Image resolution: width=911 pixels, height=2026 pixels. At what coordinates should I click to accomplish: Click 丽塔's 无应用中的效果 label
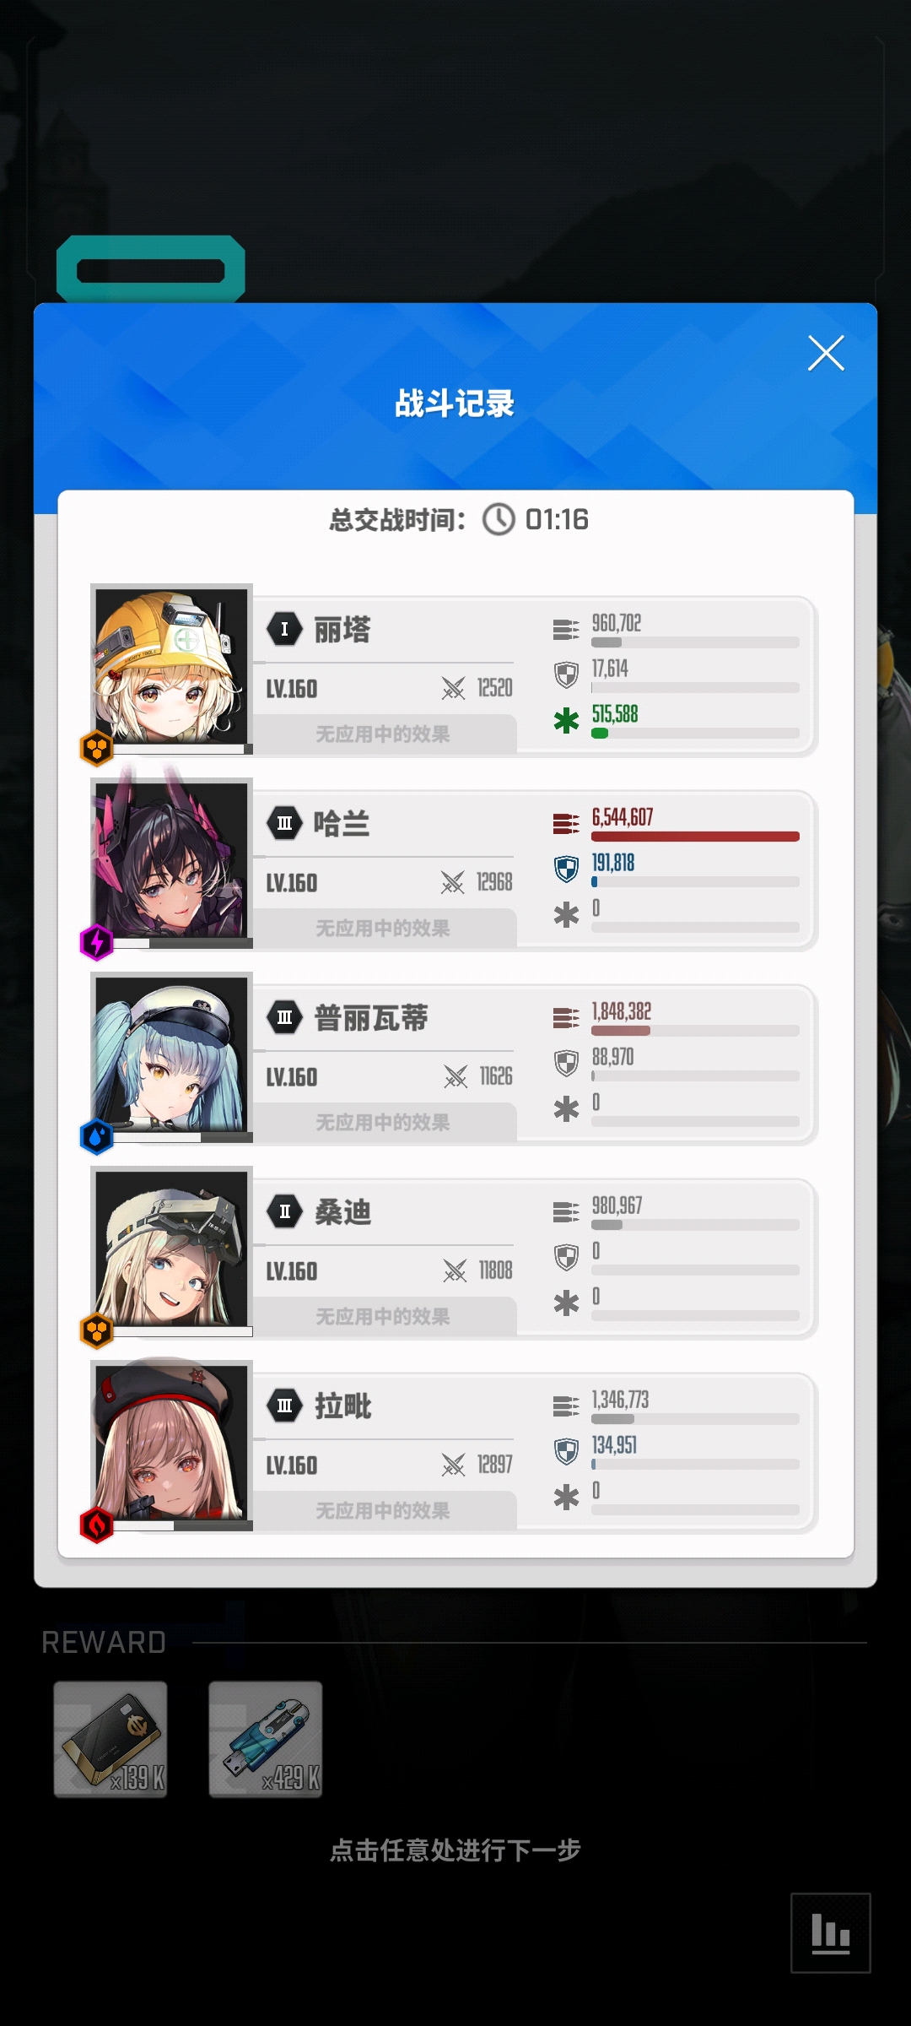[383, 734]
